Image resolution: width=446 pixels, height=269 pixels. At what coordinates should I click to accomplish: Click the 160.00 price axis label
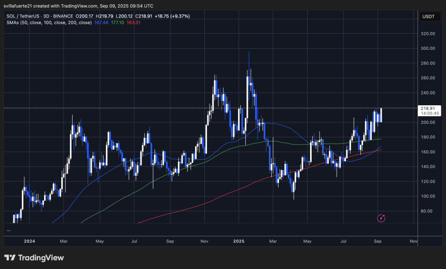[428, 152]
